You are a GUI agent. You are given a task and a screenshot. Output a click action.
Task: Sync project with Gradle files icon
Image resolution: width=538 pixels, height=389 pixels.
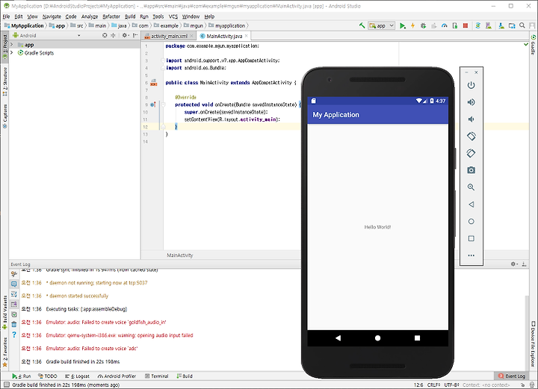coord(478,25)
